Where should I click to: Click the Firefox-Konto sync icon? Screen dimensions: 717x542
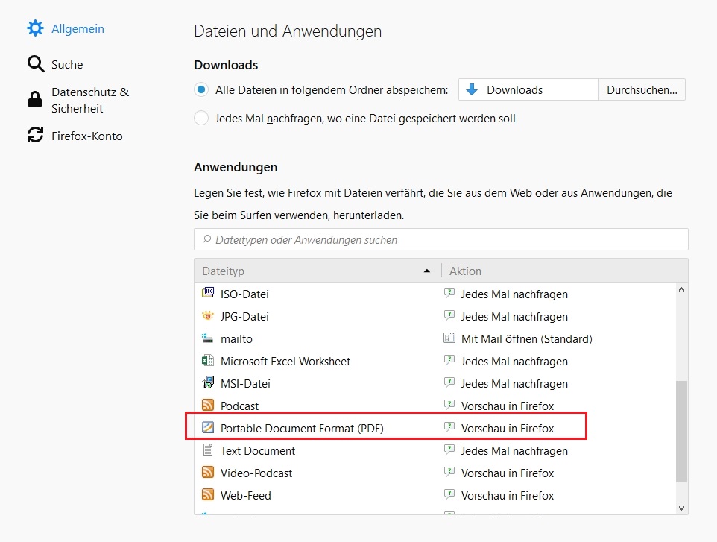tap(35, 136)
